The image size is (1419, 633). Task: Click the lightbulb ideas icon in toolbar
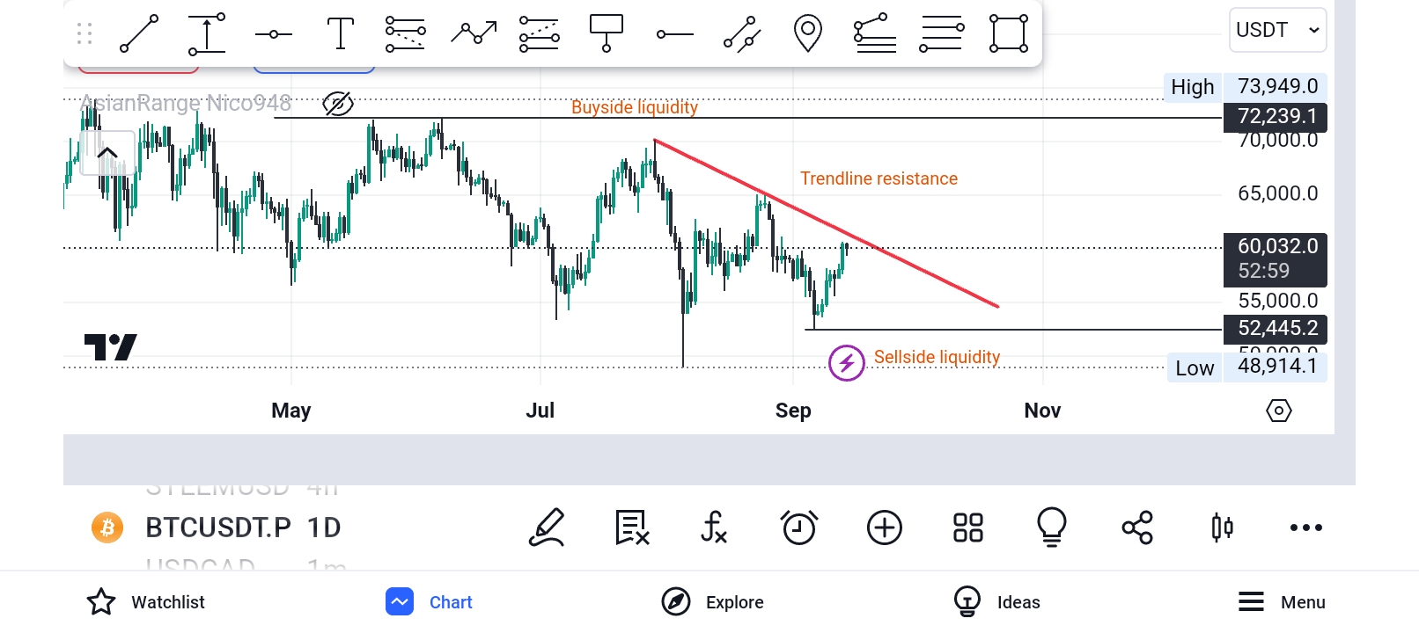pos(1051,527)
